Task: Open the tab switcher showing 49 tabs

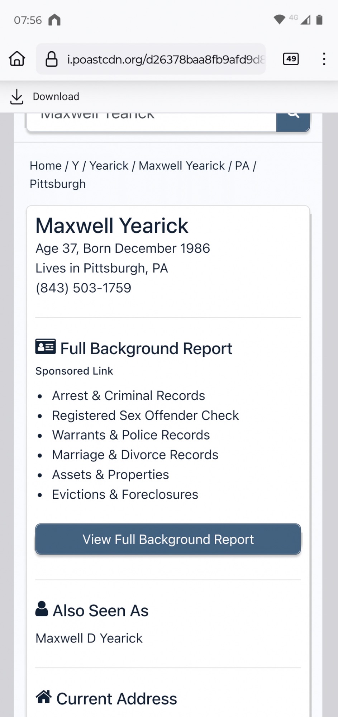Action: pyautogui.click(x=291, y=59)
